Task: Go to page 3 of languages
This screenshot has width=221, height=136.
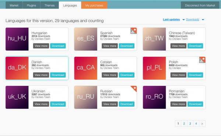Action: pos(190,123)
